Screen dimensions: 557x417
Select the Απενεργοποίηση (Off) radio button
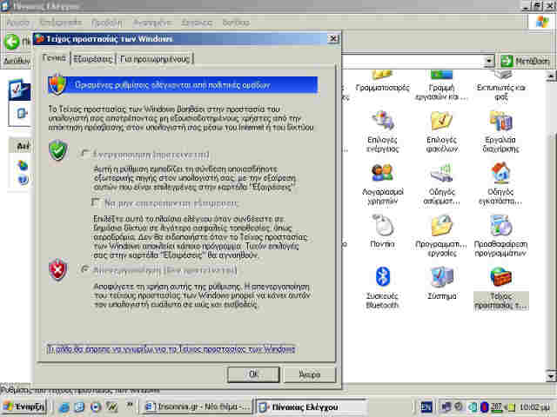coord(84,270)
